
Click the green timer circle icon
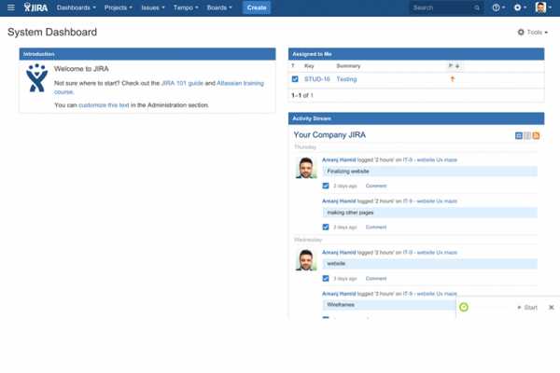pyautogui.click(x=464, y=307)
